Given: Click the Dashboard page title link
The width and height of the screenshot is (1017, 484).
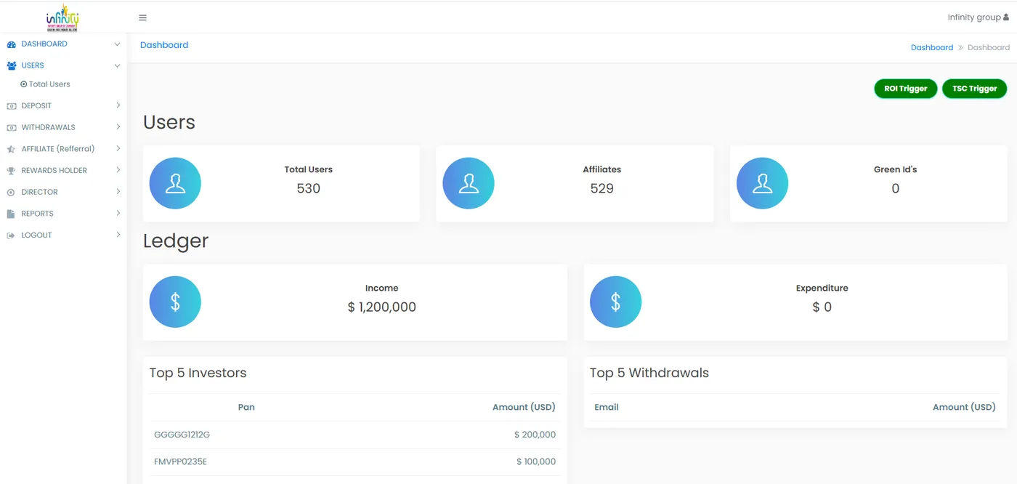Looking at the screenshot, I should pos(164,45).
